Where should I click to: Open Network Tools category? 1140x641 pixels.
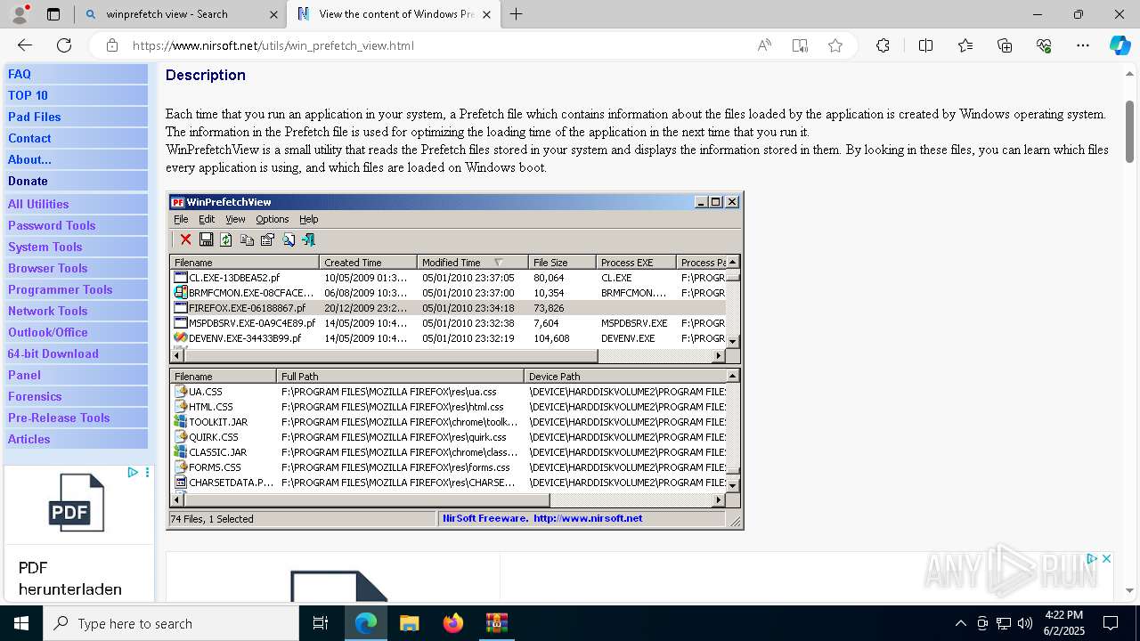[x=47, y=311]
